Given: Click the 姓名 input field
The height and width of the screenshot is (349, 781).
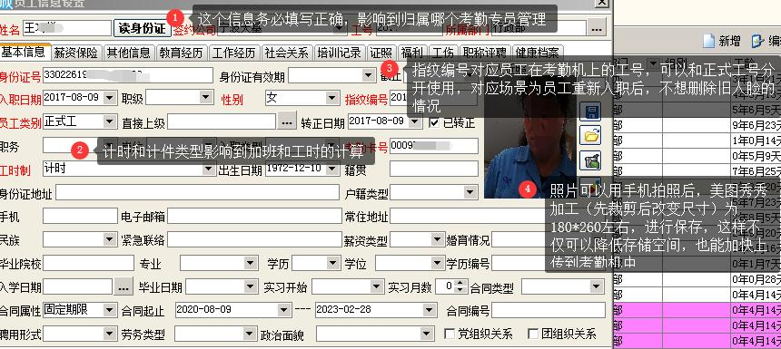Looking at the screenshot, I should (x=66, y=28).
